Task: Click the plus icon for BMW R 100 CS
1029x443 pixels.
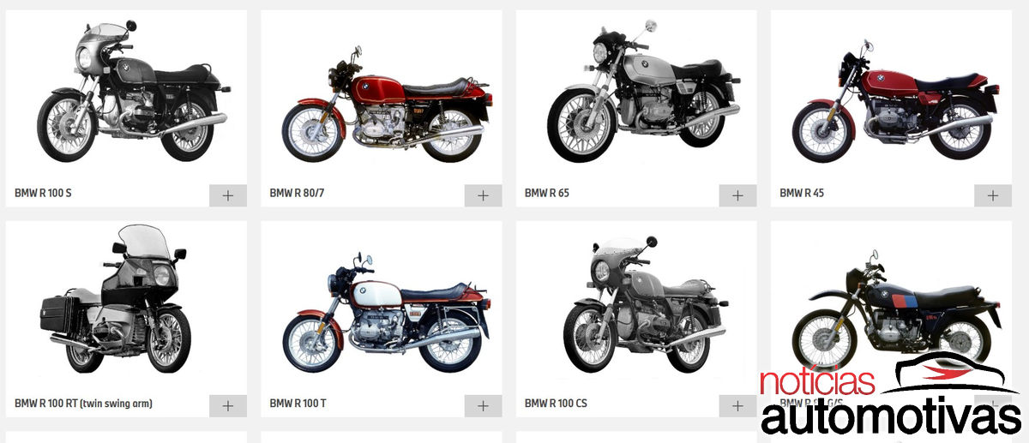Action: point(737,406)
